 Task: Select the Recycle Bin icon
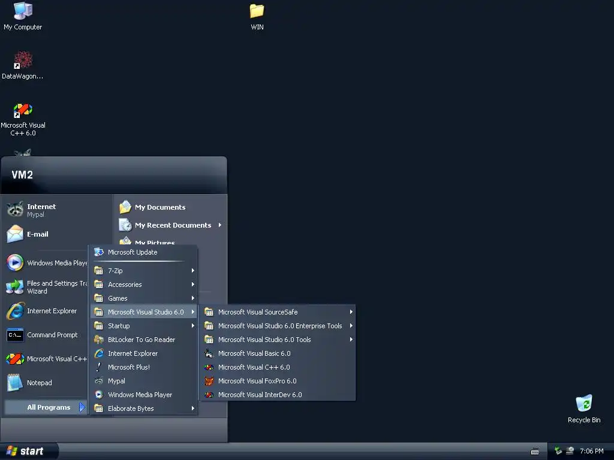point(584,403)
